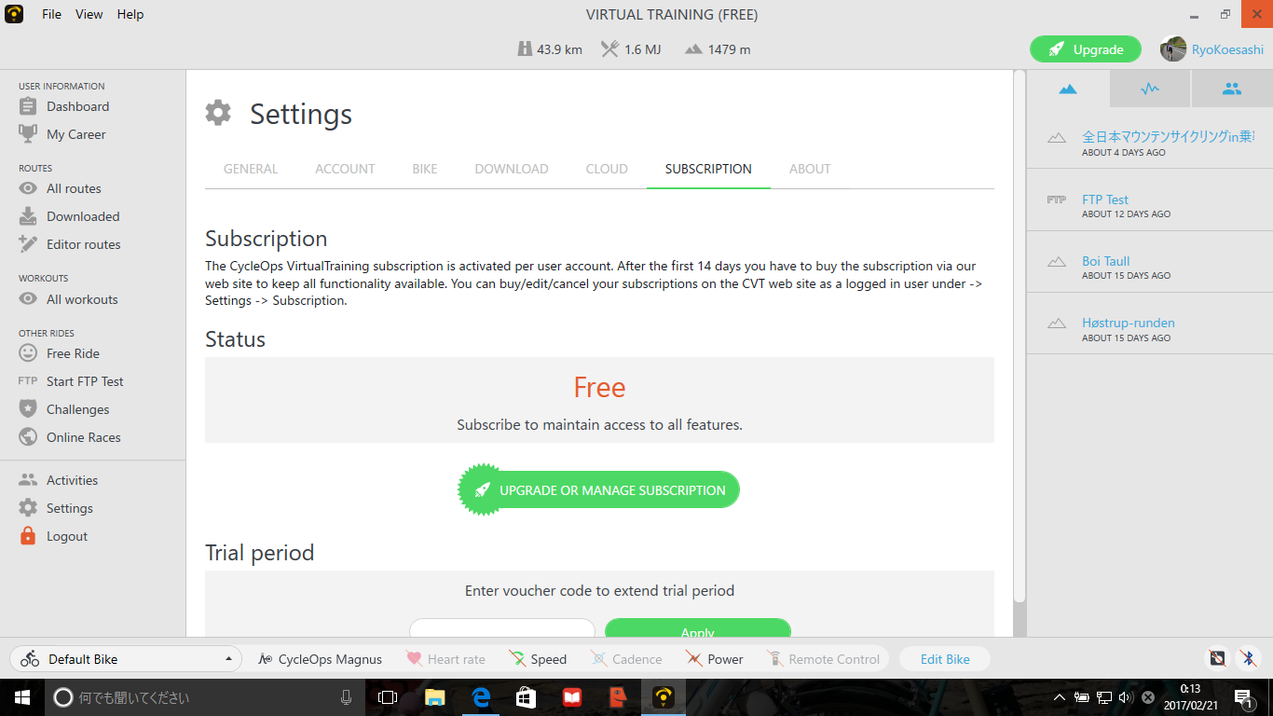Click the Speed sensor icon
The height and width of the screenshot is (716, 1273).
pyautogui.click(x=517, y=659)
